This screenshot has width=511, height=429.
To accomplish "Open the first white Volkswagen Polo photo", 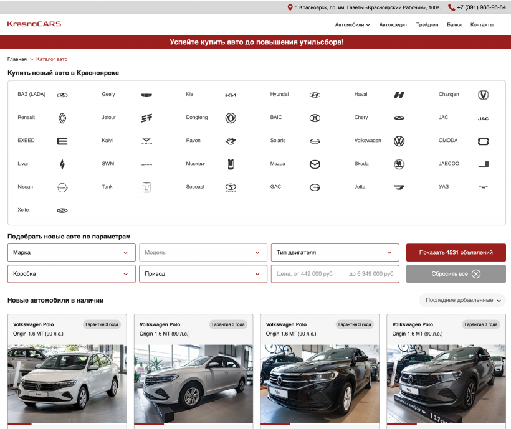I will pos(67,383).
